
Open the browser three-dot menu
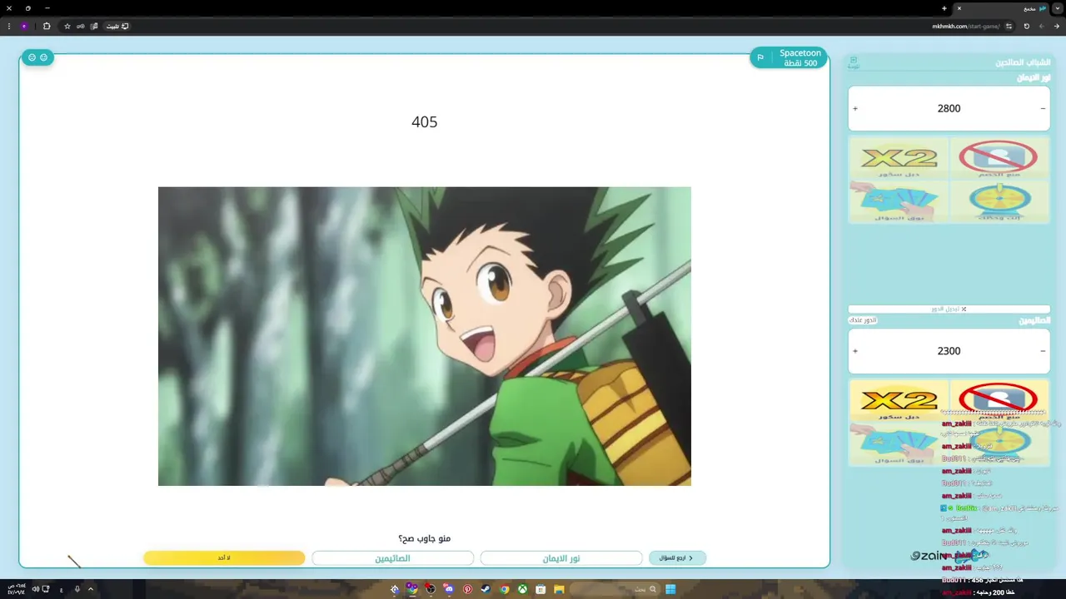(x=8, y=26)
